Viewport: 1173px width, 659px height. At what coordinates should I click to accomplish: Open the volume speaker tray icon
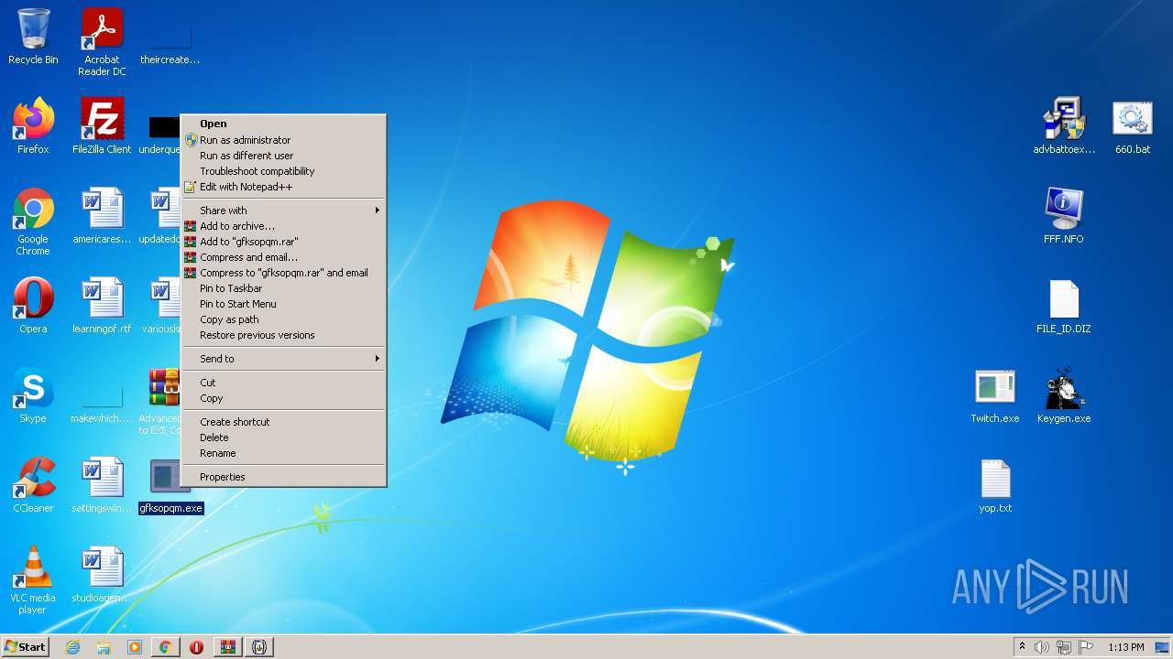coord(1042,647)
